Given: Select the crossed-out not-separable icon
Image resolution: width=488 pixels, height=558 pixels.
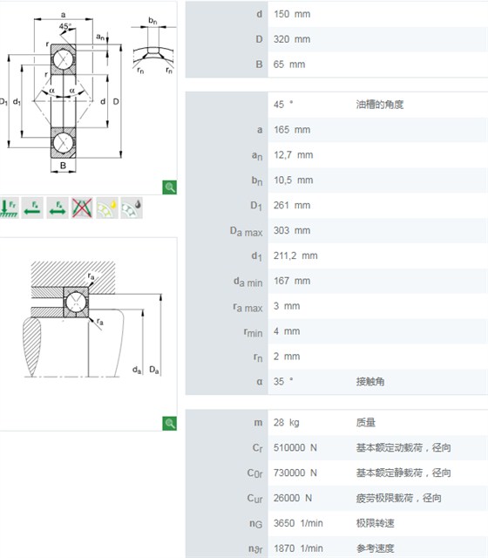Looking at the screenshot, I should (82, 208).
